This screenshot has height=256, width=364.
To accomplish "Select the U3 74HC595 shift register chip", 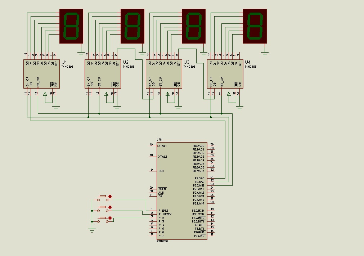I will pyautogui.click(x=164, y=74).
